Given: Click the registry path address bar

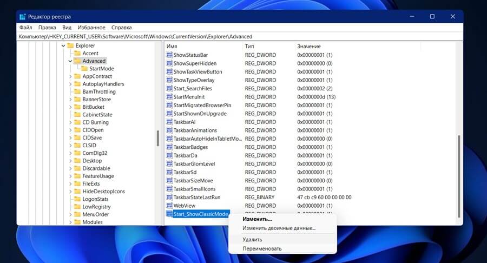Looking at the screenshot, I should (240, 37).
